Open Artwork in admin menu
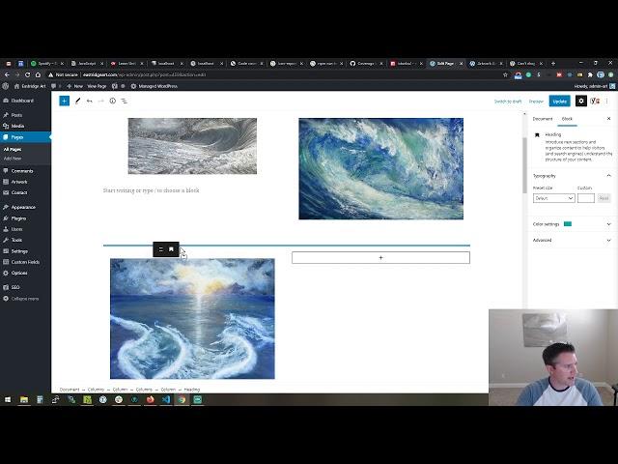618x464 pixels. [x=19, y=182]
